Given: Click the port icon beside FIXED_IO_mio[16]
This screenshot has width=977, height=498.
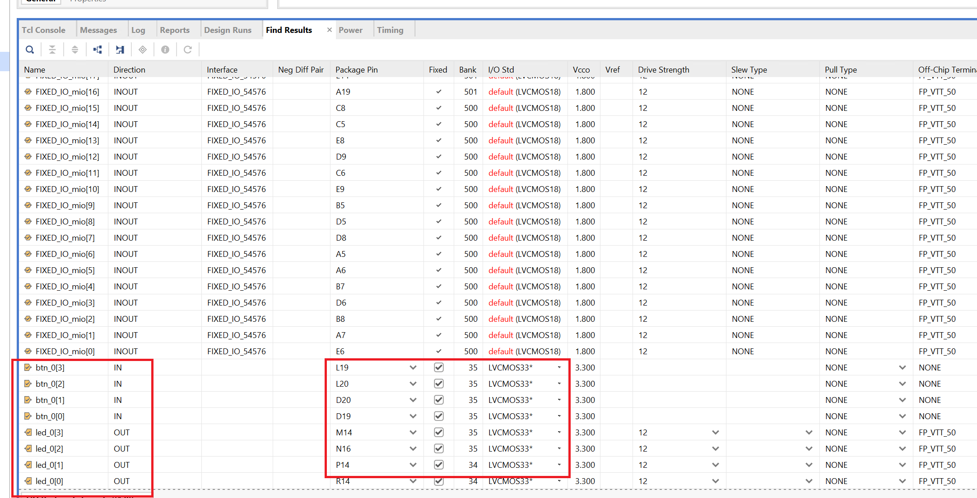Looking at the screenshot, I should point(28,91).
